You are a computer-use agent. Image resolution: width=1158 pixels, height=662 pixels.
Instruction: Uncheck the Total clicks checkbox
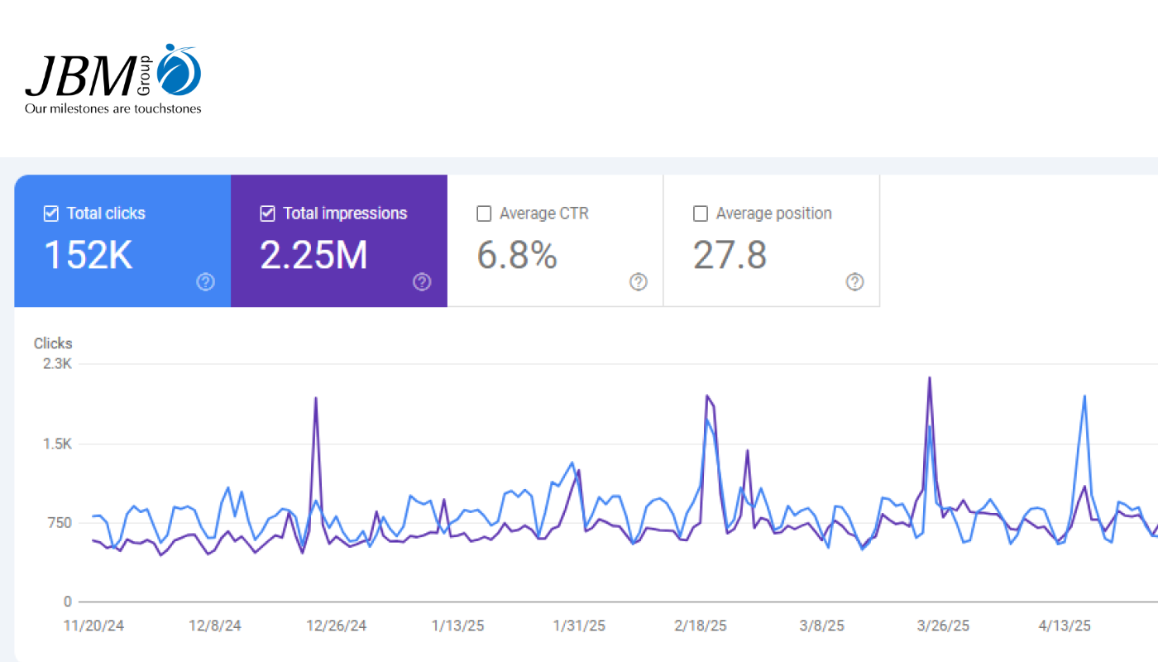pos(51,213)
